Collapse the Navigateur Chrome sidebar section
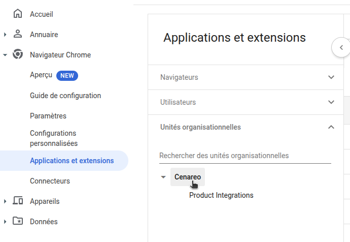The width and height of the screenshot is (350, 242). tap(5, 55)
